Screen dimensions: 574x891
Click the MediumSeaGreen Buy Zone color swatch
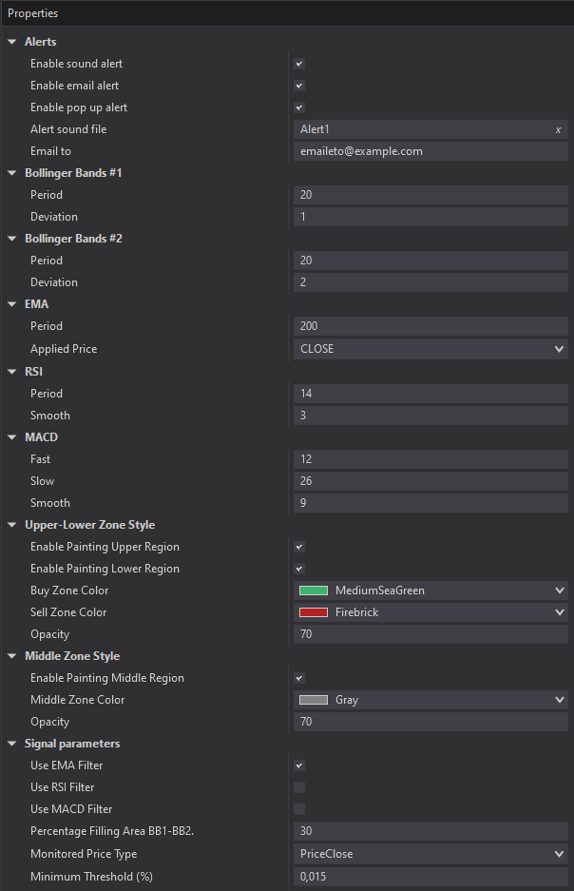314,591
